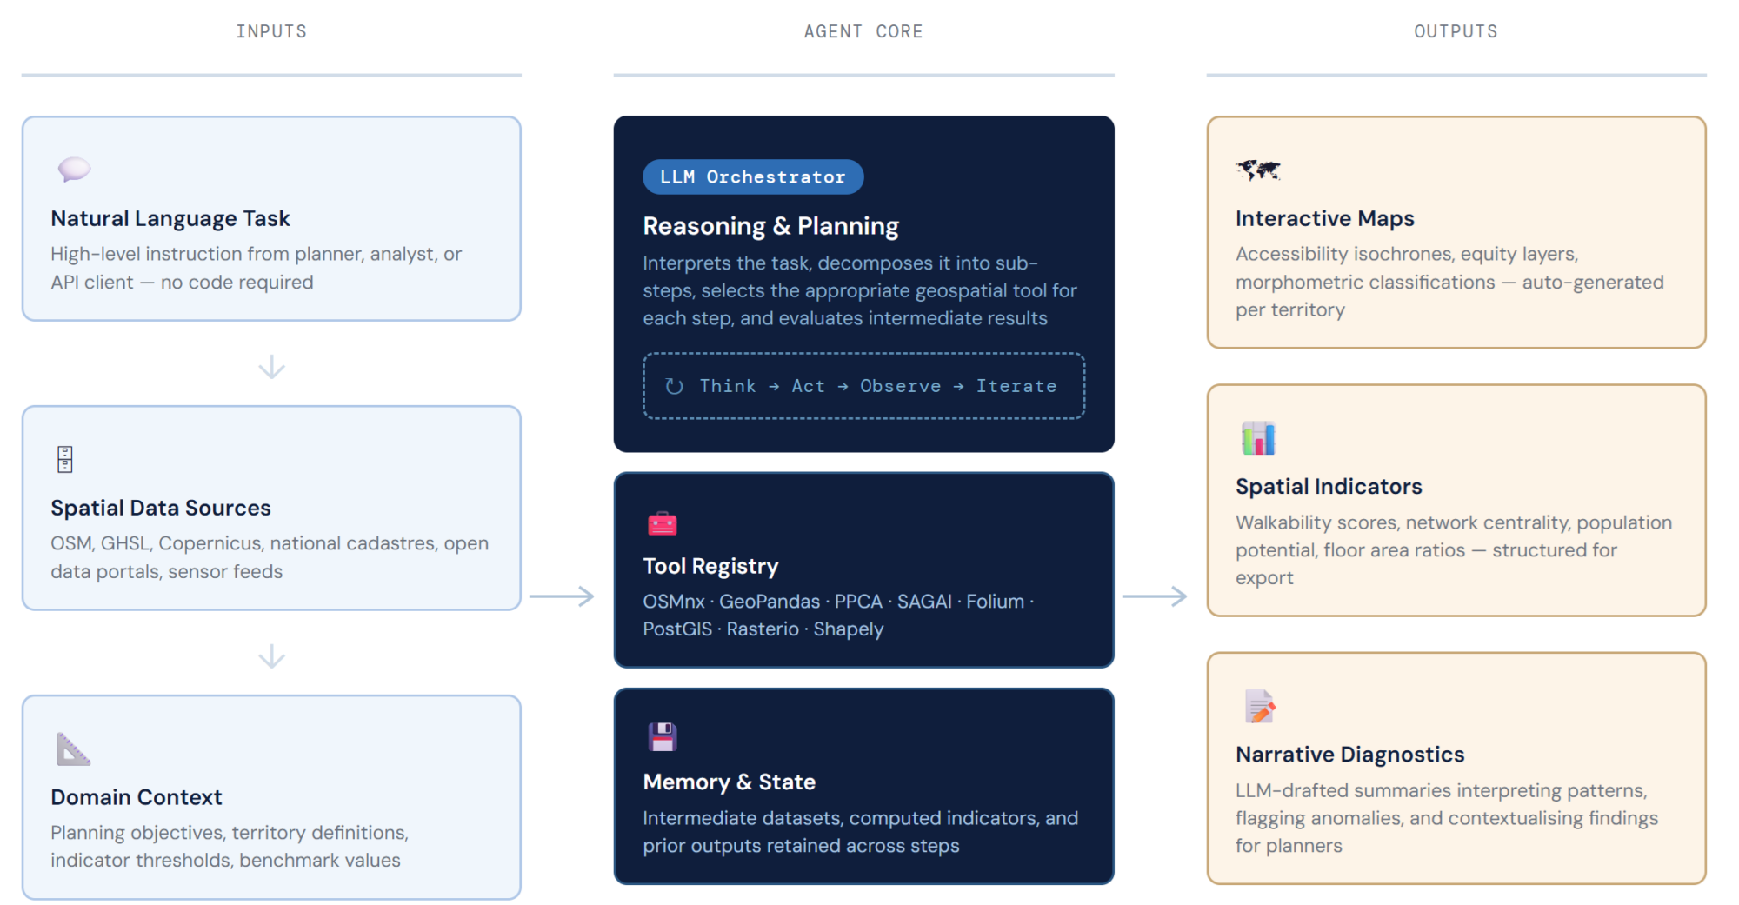
Task: Click the speech bubble icon above Natural Language Task
Action: coord(74,169)
